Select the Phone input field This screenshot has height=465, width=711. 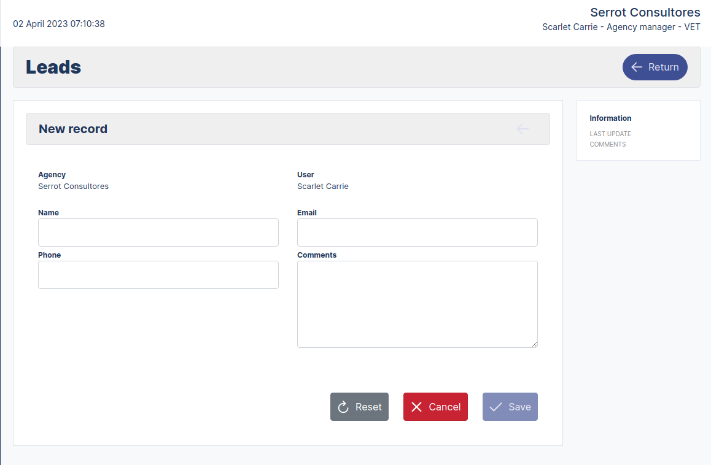point(158,275)
